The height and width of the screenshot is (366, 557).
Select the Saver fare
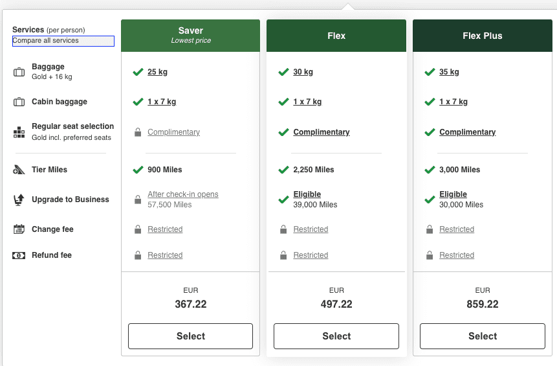190,336
